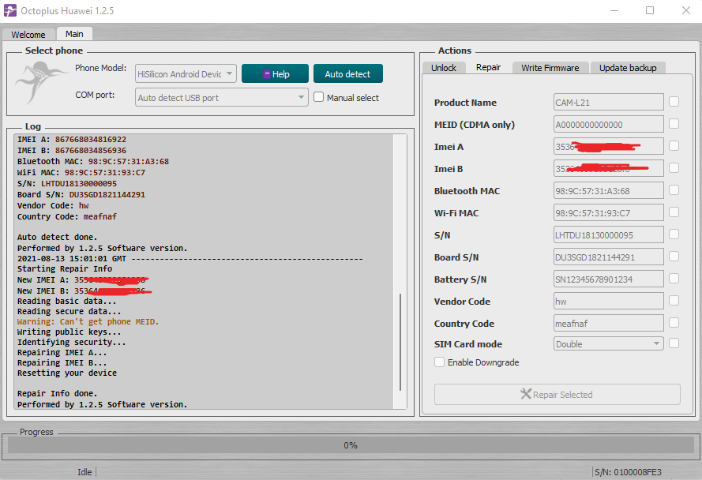This screenshot has height=480, width=702.
Task: Enable the Manual select checkbox
Action: pos(319,97)
